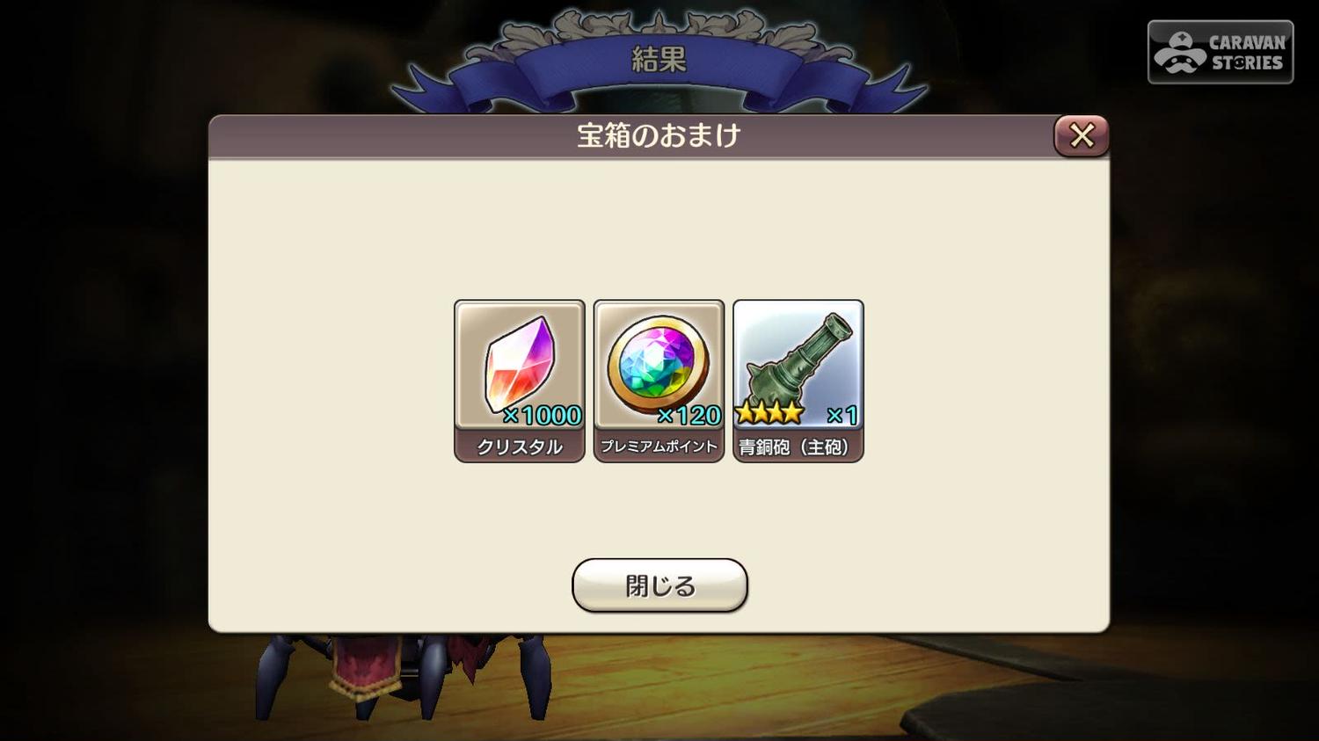The image size is (1319, 741).
Task: Click the ×1 cannon quantity
Action: tap(842, 415)
